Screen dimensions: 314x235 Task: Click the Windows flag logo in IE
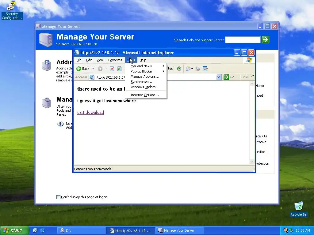pos(249,60)
